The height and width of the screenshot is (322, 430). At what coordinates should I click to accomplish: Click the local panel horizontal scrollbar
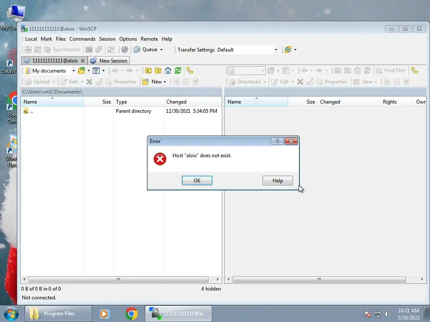pyautogui.click(x=118, y=279)
